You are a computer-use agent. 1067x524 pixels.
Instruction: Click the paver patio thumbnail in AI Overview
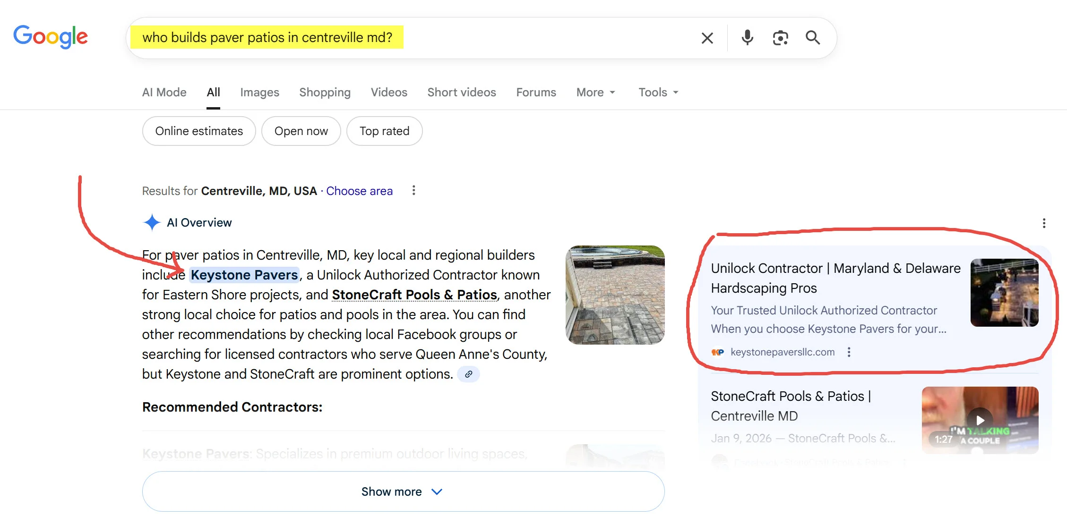click(x=615, y=295)
